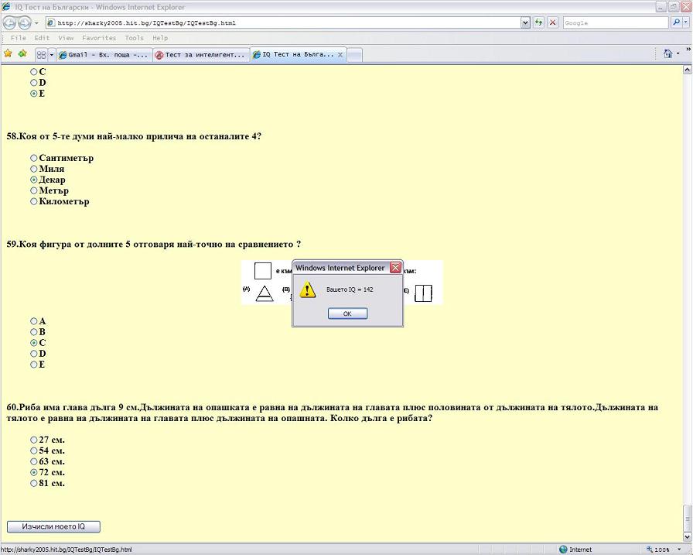693x555 pixels.
Task: Select option C for question 59
Action: (x=33, y=343)
